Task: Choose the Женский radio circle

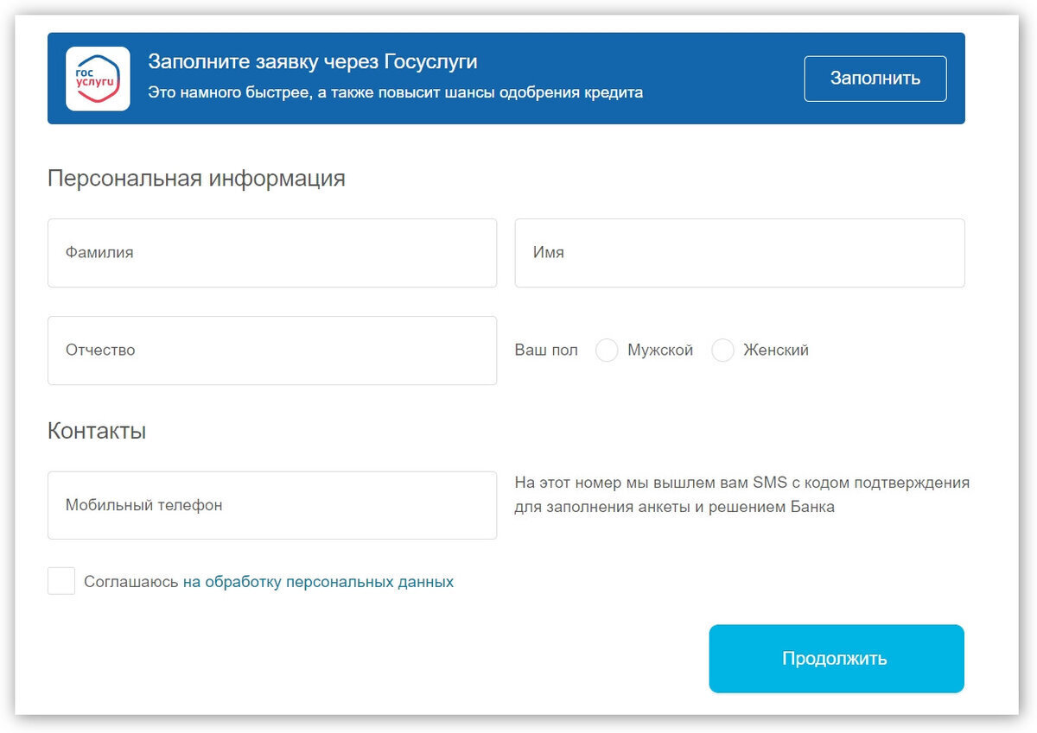Action: [x=722, y=351]
